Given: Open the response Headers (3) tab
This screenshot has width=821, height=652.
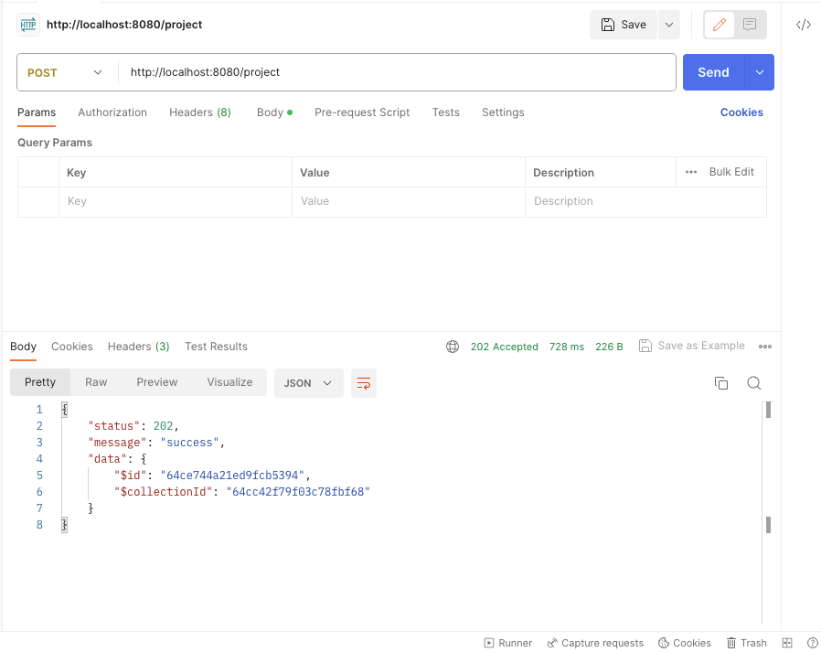Looking at the screenshot, I should pyautogui.click(x=139, y=347).
